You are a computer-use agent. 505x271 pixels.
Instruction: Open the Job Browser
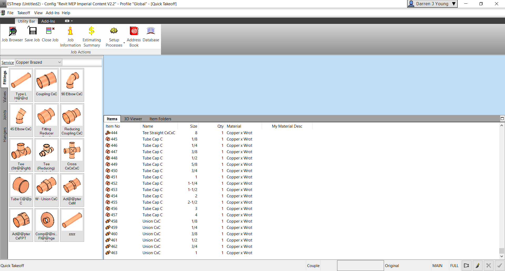12,34
